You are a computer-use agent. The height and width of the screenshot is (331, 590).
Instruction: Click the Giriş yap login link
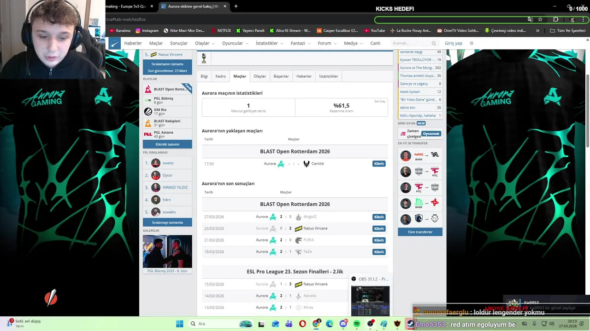tap(454, 43)
